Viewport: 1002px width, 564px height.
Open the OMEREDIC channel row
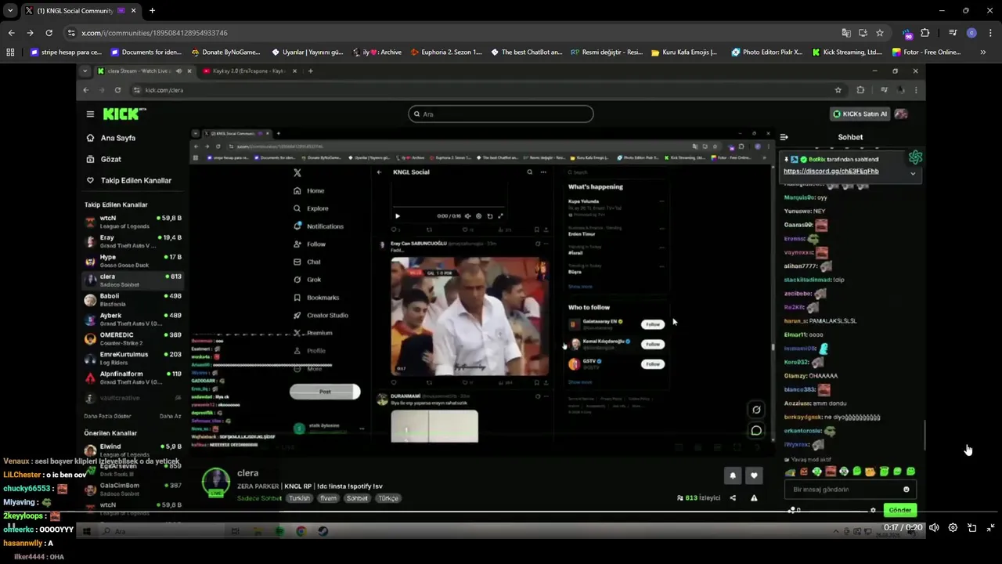pyautogui.click(x=133, y=338)
